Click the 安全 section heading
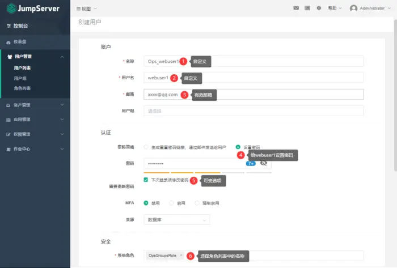 (x=106, y=242)
